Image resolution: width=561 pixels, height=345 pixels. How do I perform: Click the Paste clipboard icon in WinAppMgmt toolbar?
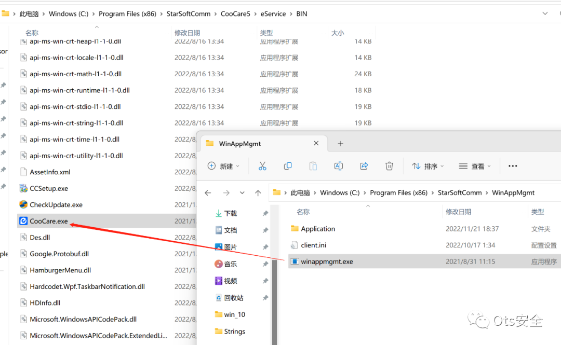[x=313, y=166]
